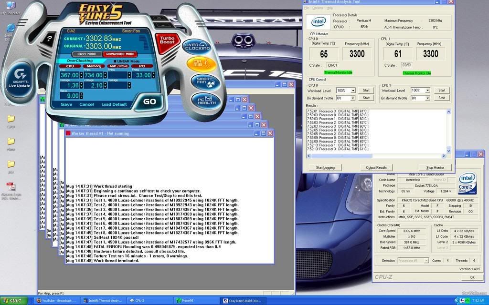Switch to the CPU-Z taskbar item
Viewport: 489px width, 305px height.
[149, 301]
